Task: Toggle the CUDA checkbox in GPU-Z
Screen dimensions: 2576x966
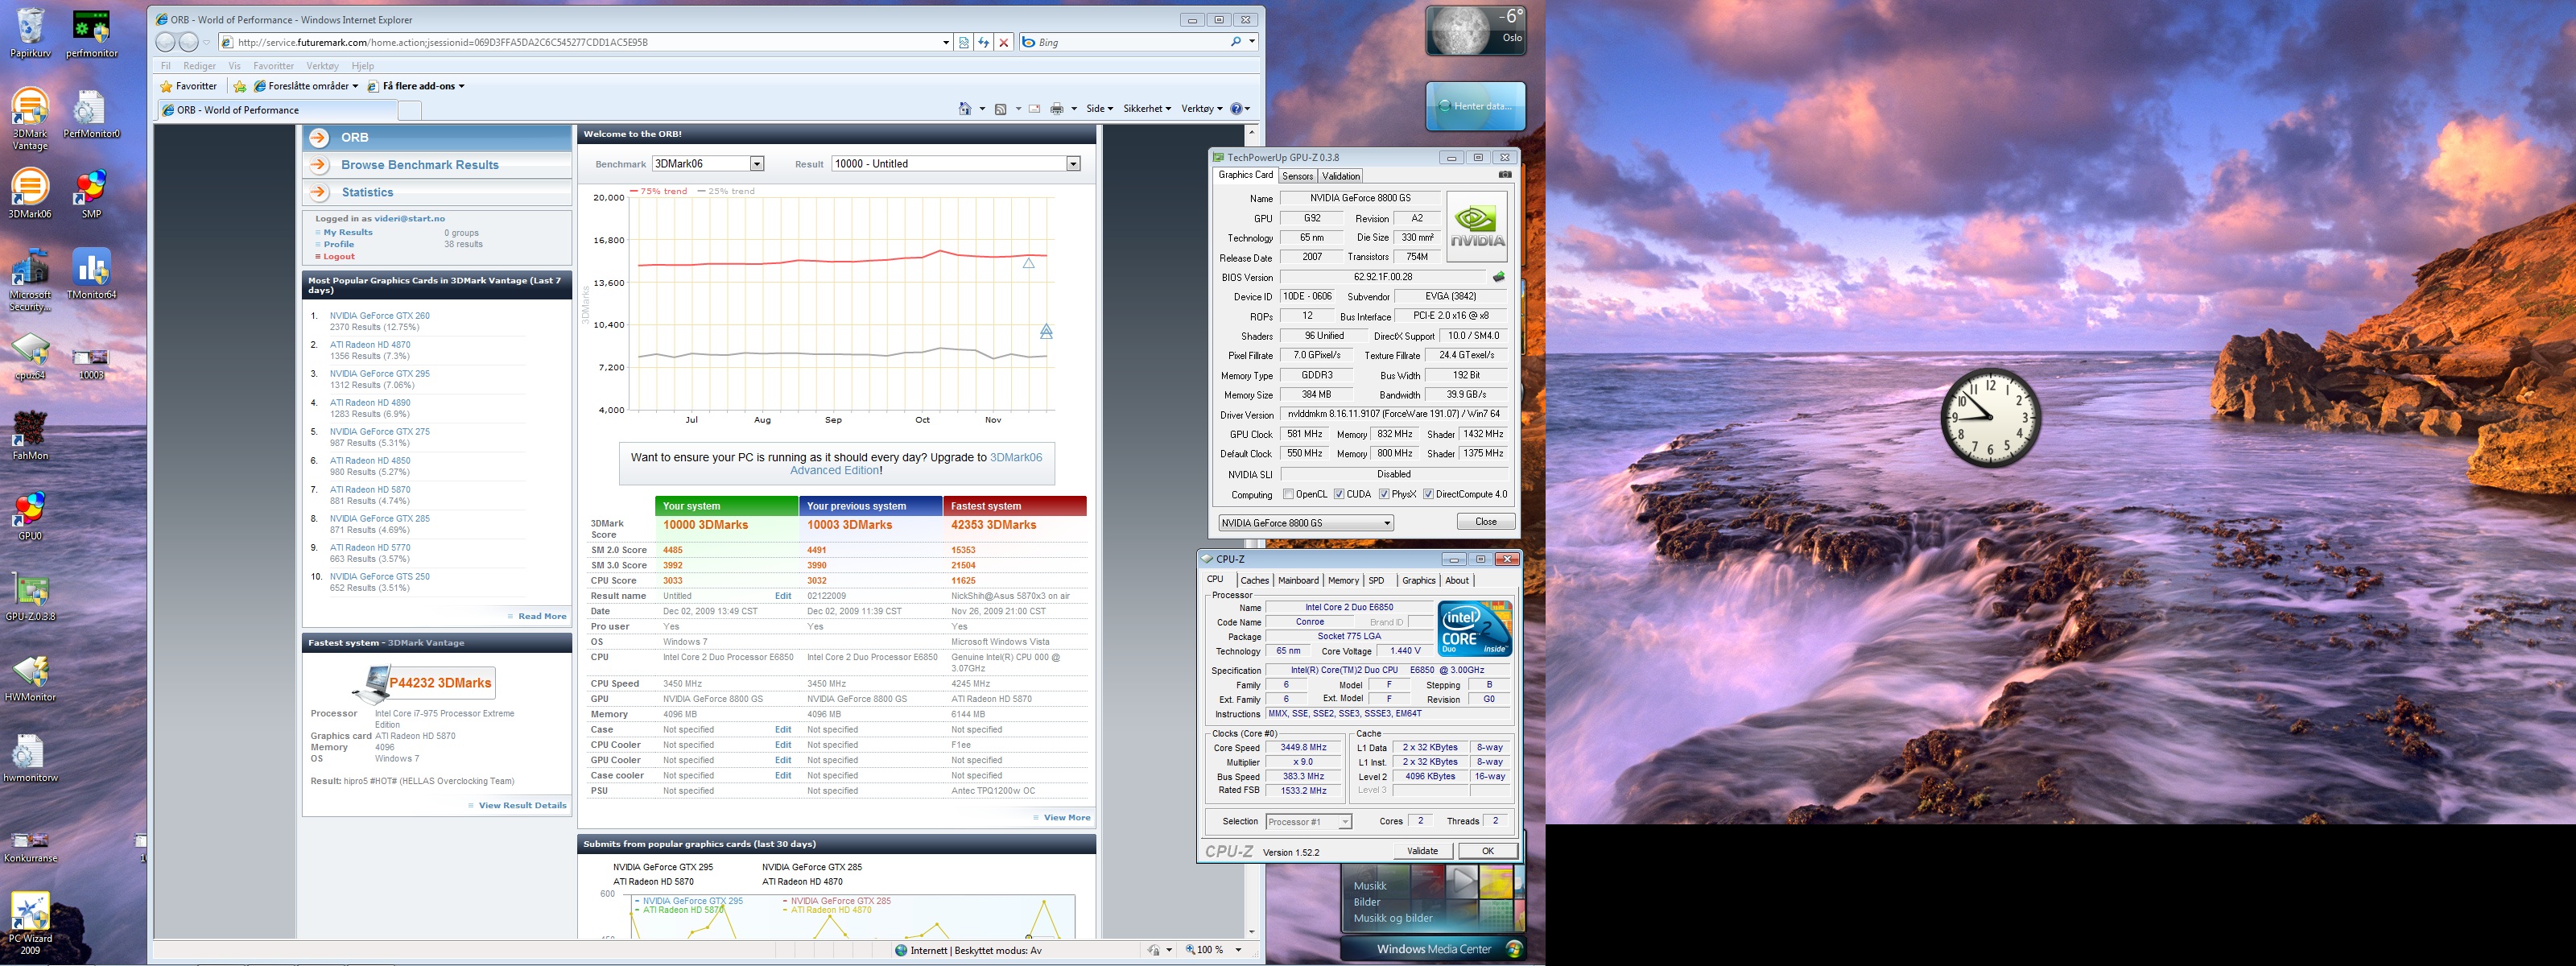Action: [1339, 494]
